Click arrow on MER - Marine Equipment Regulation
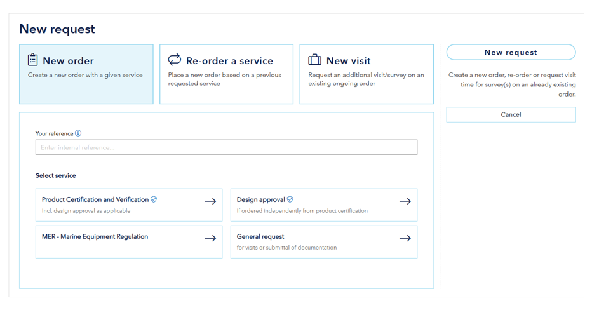This screenshot has width=599, height=310. click(210, 238)
